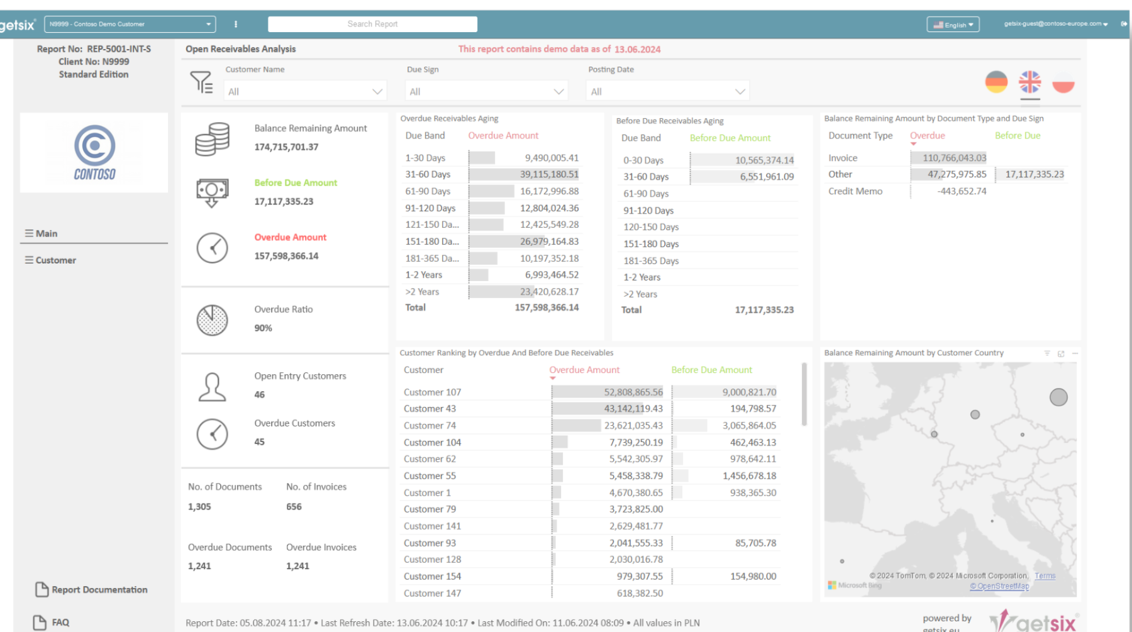
Task: Click the pie chart Overdue Ratio icon
Action: click(x=212, y=320)
